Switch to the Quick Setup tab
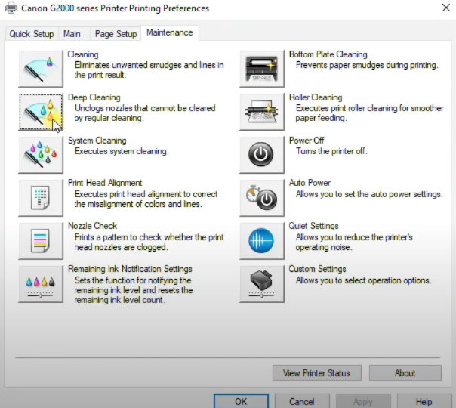This screenshot has height=408, width=456. [32, 34]
